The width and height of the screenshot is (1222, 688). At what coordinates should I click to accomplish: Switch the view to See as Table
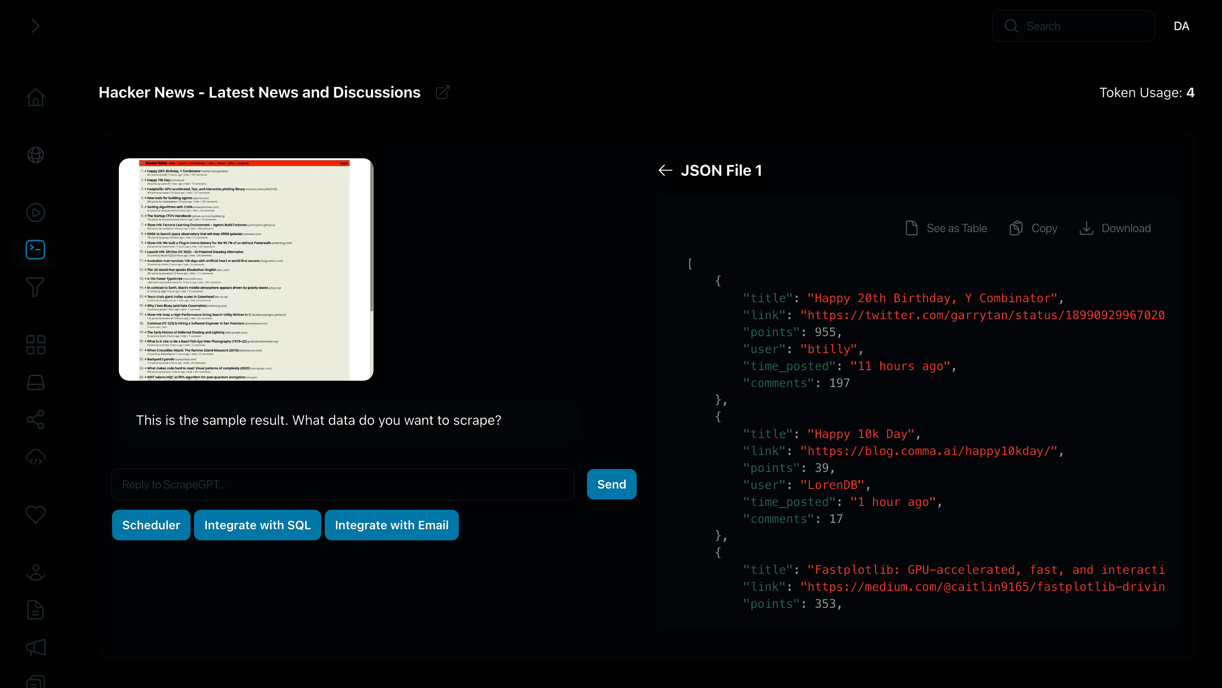(x=947, y=228)
